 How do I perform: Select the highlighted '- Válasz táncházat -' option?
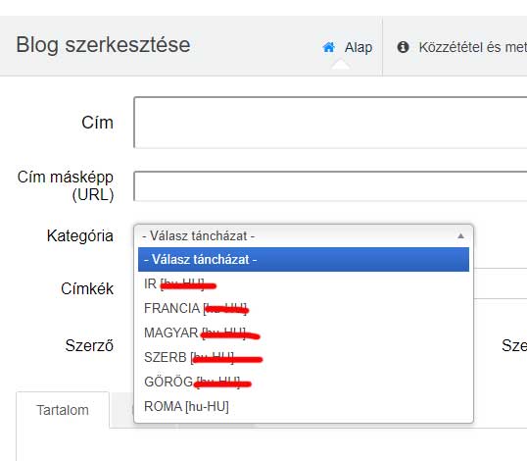(304, 260)
